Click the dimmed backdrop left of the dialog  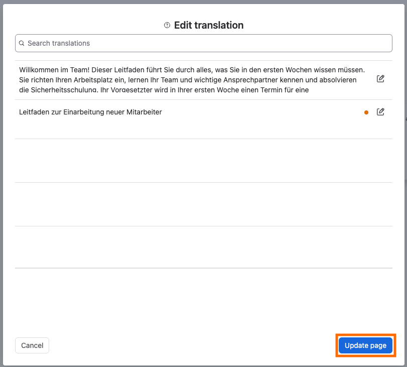(2, 182)
